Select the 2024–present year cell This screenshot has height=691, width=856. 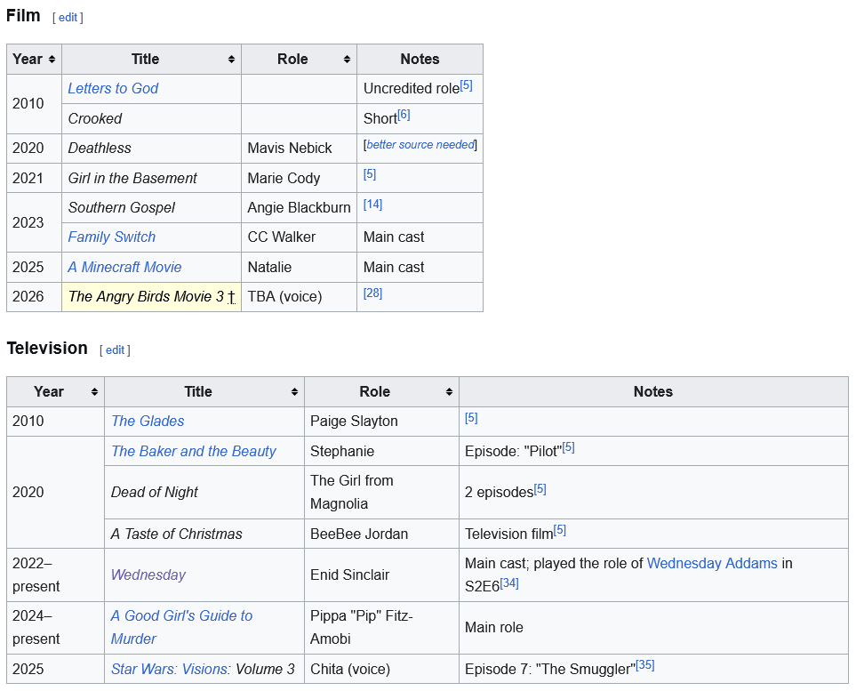pos(55,627)
